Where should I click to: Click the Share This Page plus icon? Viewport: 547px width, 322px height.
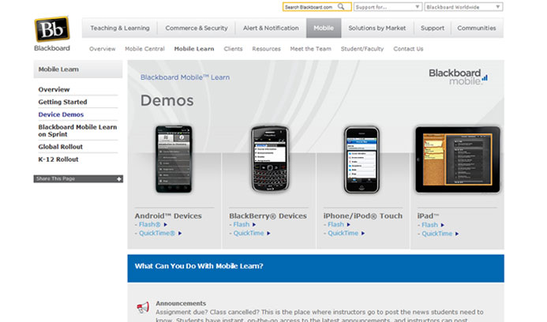(x=119, y=179)
